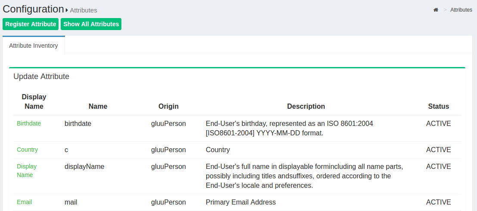Open the Country attribute link
Image resolution: width=477 pixels, height=211 pixels.
click(27, 150)
